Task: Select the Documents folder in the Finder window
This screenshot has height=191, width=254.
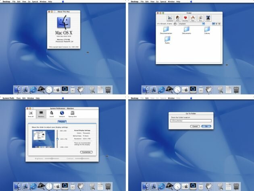Action: click(x=187, y=31)
